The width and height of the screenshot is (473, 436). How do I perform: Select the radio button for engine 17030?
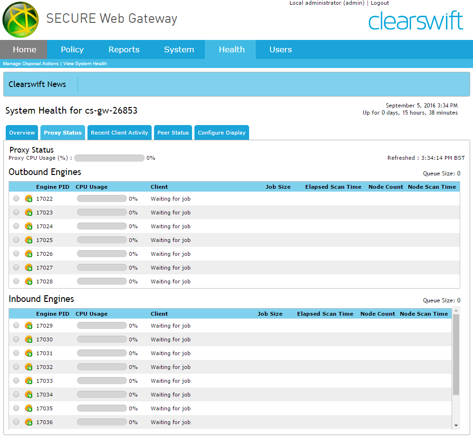pyautogui.click(x=16, y=339)
